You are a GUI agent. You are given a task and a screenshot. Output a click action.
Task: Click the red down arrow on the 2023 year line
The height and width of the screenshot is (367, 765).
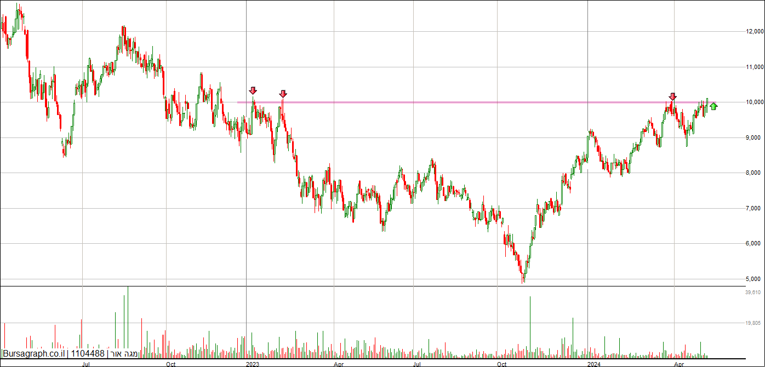(x=253, y=90)
